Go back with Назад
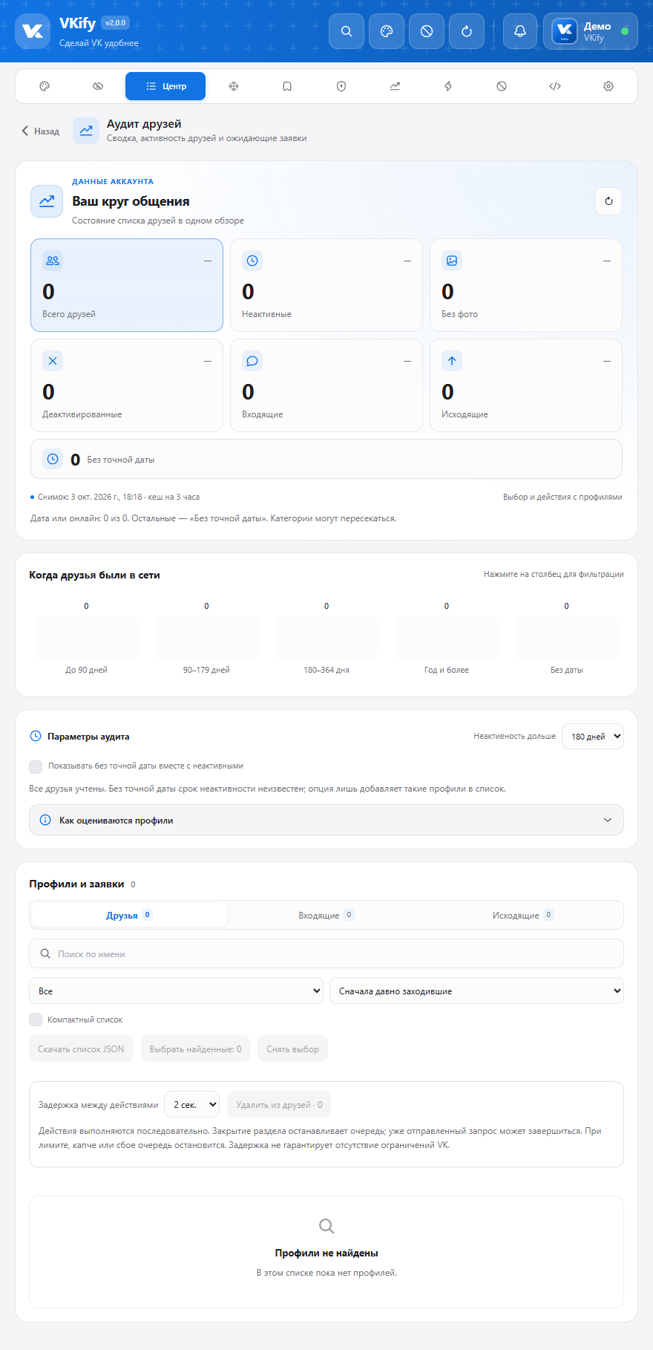 (x=40, y=131)
